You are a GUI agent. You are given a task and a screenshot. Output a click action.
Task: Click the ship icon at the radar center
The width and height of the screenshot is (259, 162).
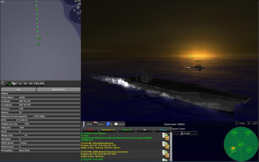[241, 144]
